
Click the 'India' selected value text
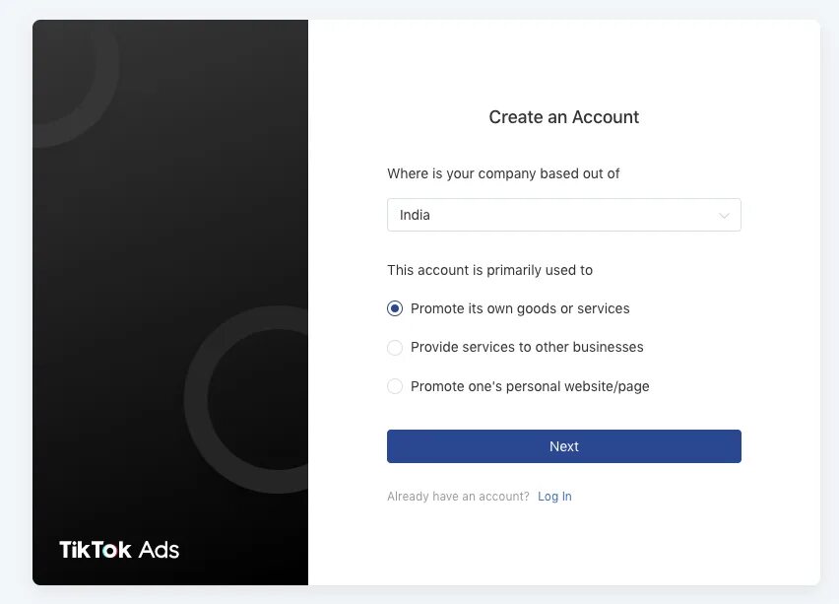415,215
